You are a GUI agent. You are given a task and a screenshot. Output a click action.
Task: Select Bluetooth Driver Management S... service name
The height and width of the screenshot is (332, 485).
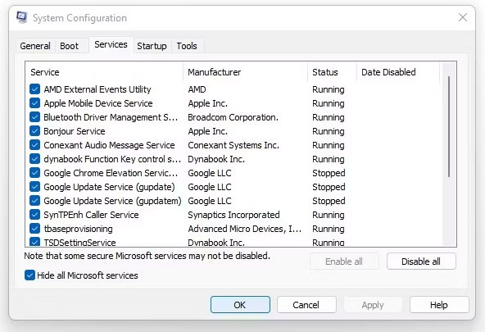pos(111,117)
